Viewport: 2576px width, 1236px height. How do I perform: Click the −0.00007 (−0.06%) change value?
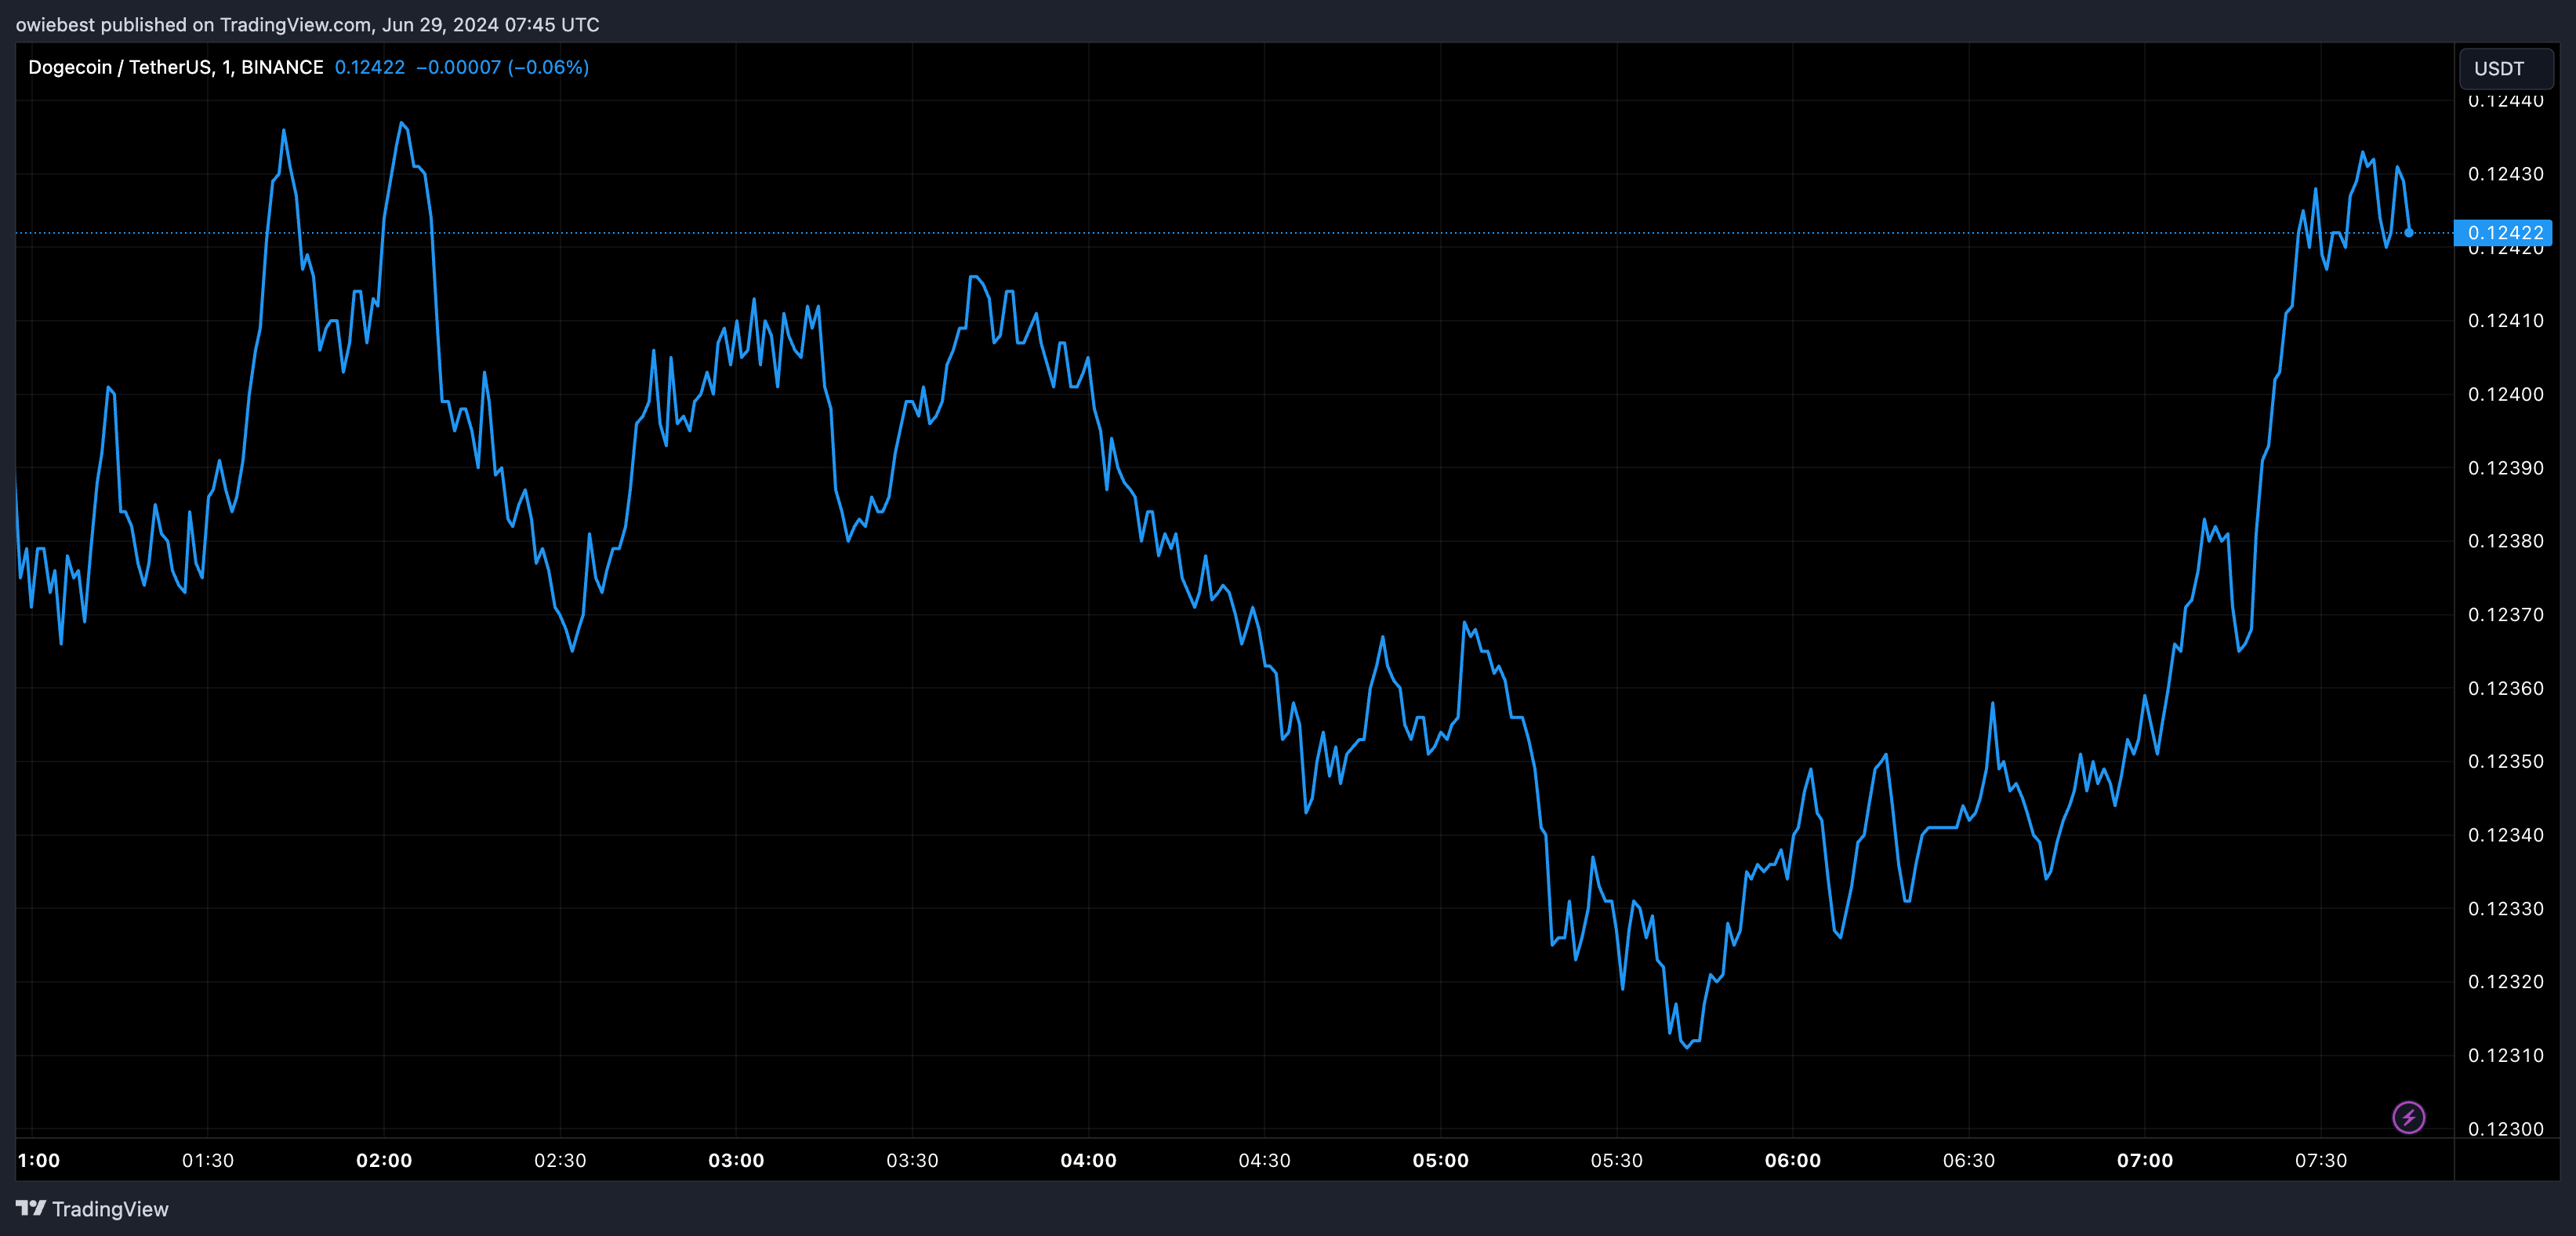coord(502,67)
